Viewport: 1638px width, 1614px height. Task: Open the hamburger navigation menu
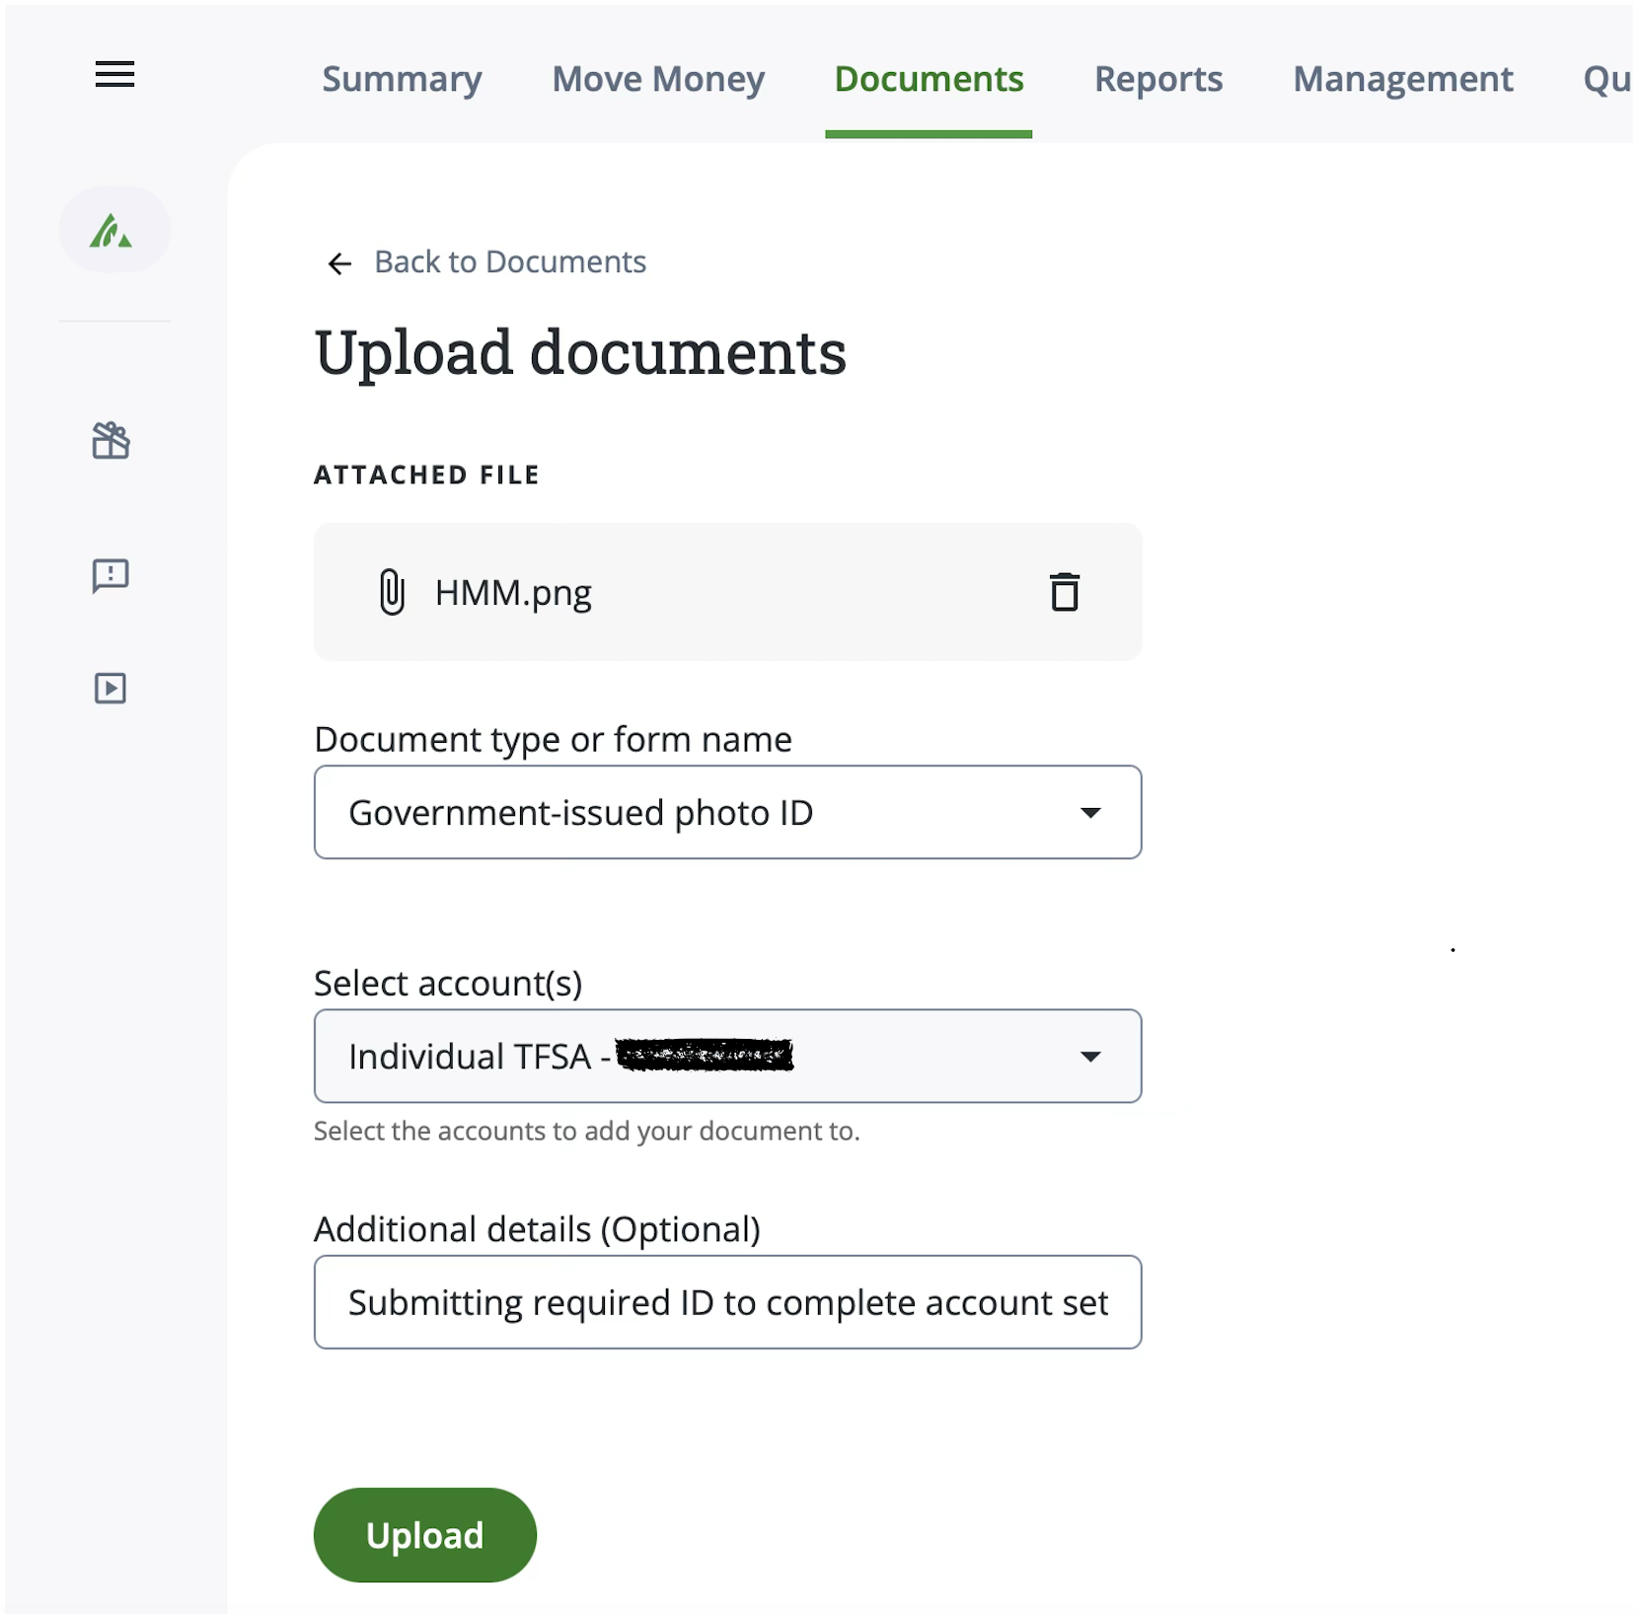(x=114, y=74)
